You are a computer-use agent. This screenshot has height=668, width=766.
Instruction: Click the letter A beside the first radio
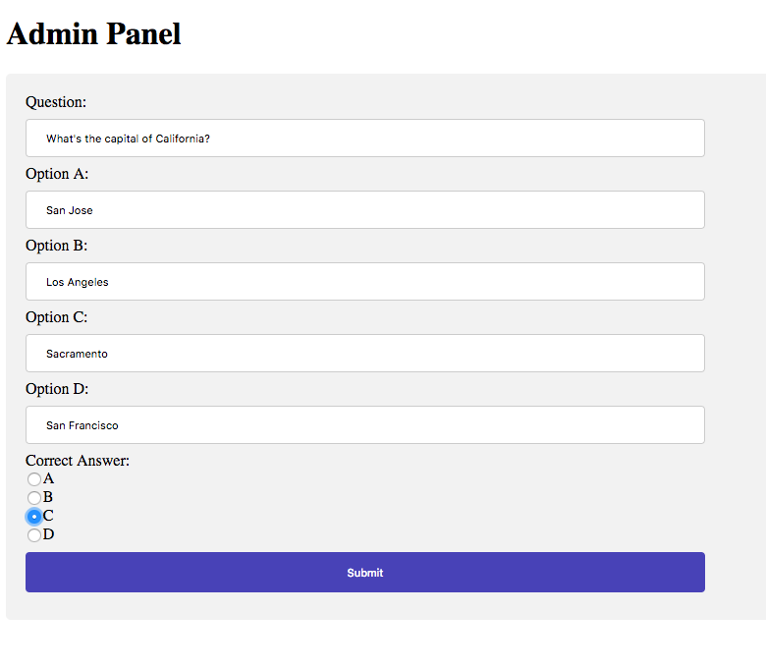(x=49, y=478)
